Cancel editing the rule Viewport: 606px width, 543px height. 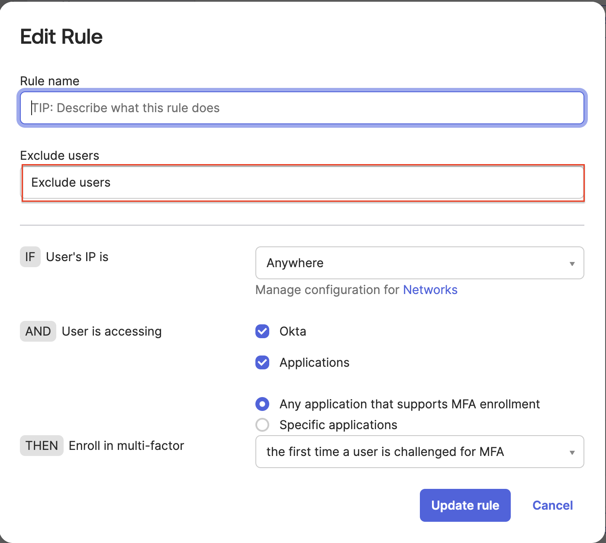(x=552, y=505)
